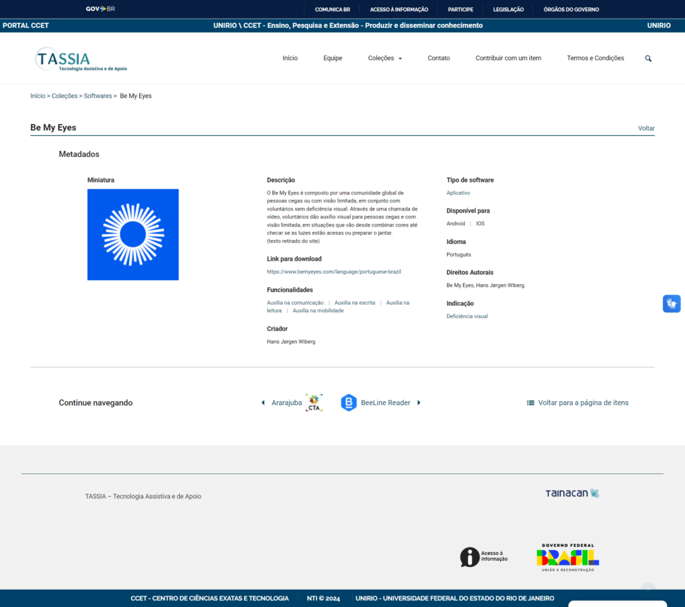Go to the Equipe menu item

coord(332,58)
